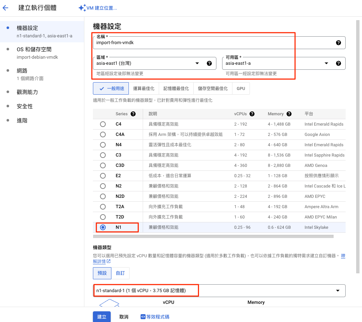Switch to 儲存空間最佳化 tab

213,88
